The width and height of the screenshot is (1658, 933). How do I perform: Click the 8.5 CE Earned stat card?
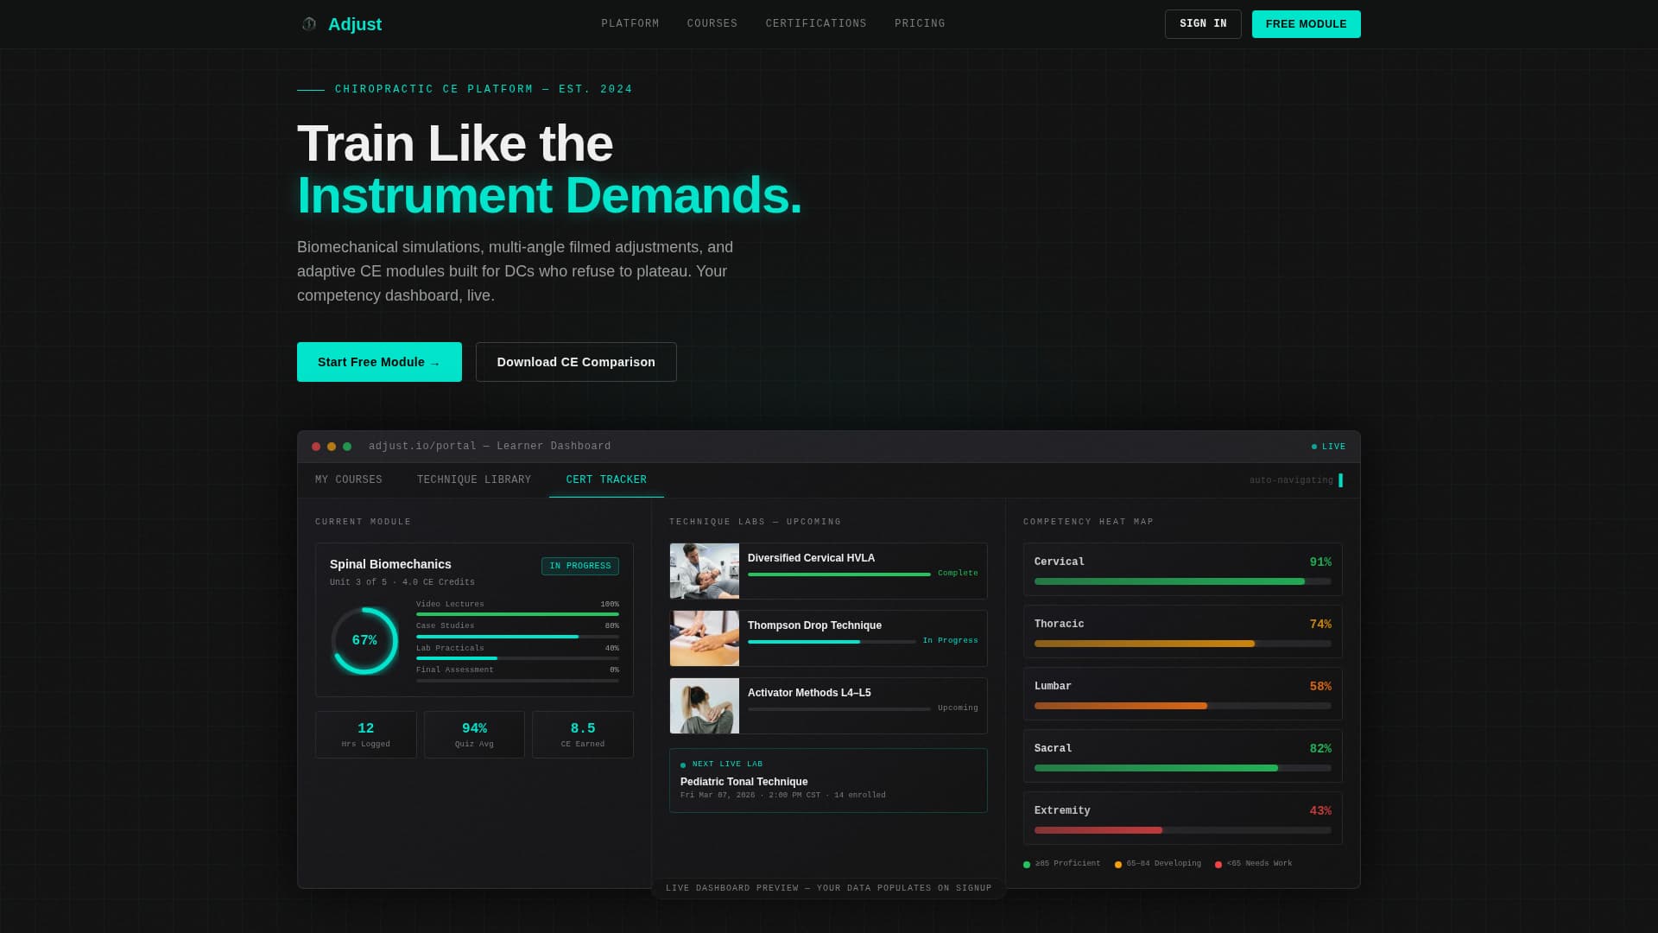point(583,734)
